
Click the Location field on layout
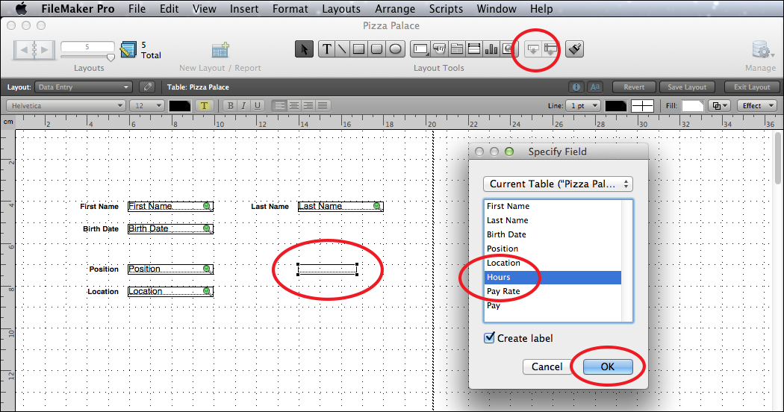pyautogui.click(x=170, y=291)
